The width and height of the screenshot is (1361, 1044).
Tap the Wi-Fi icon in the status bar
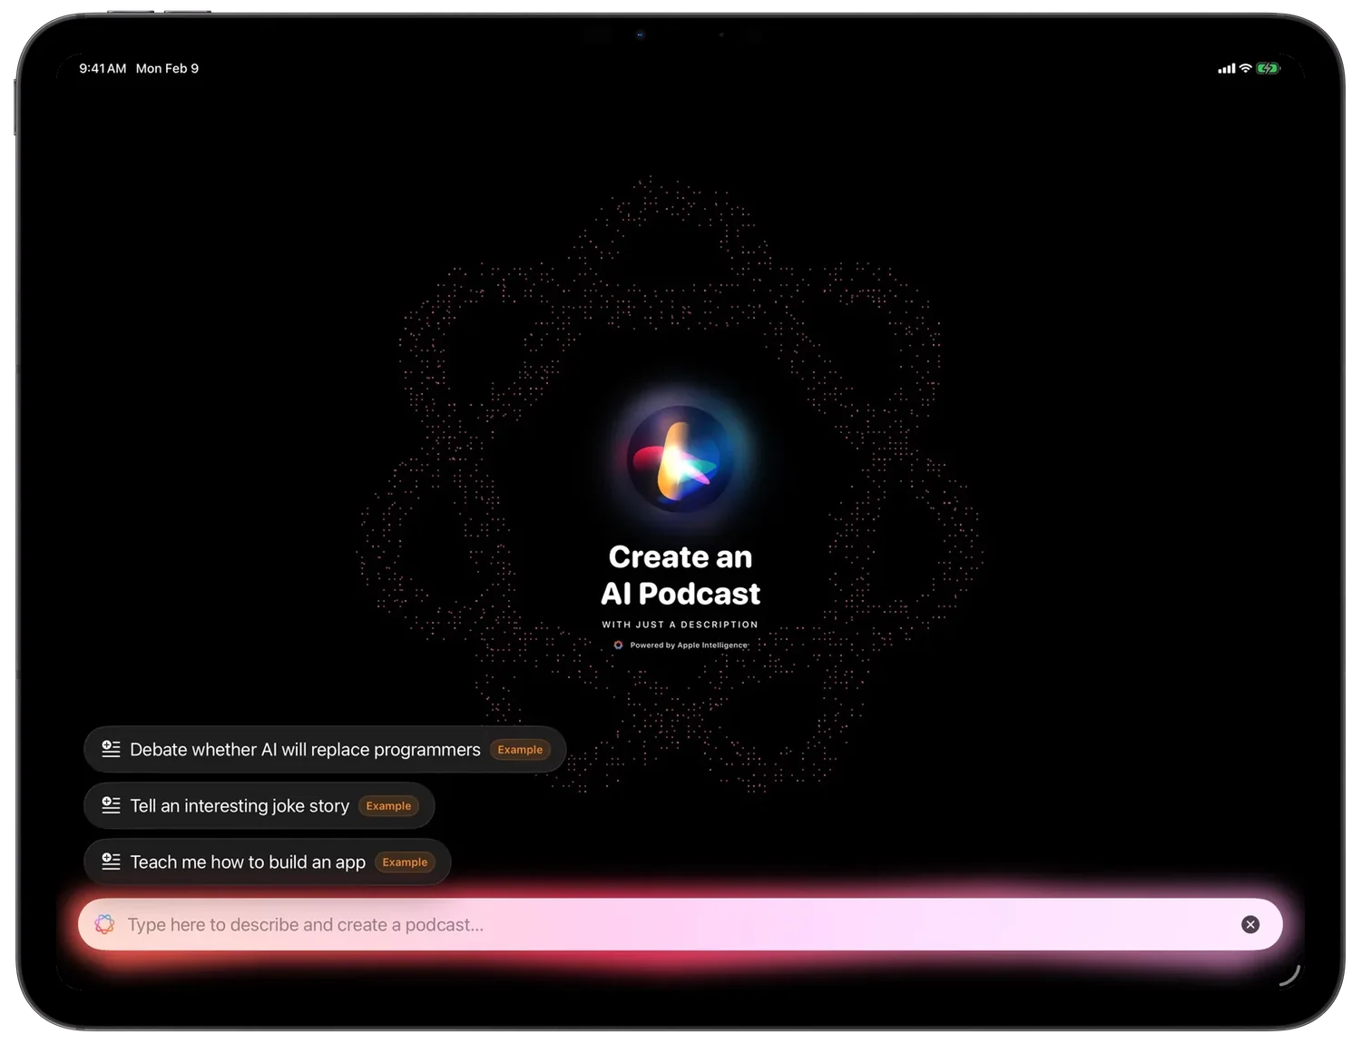point(1246,68)
